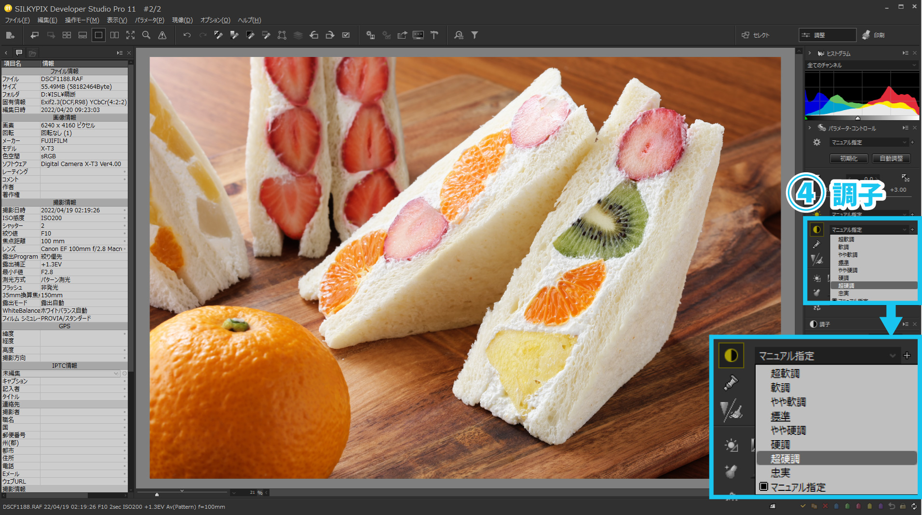Click the histogram midpoint triangle handle
This screenshot has width=922, height=515.
pos(858,118)
